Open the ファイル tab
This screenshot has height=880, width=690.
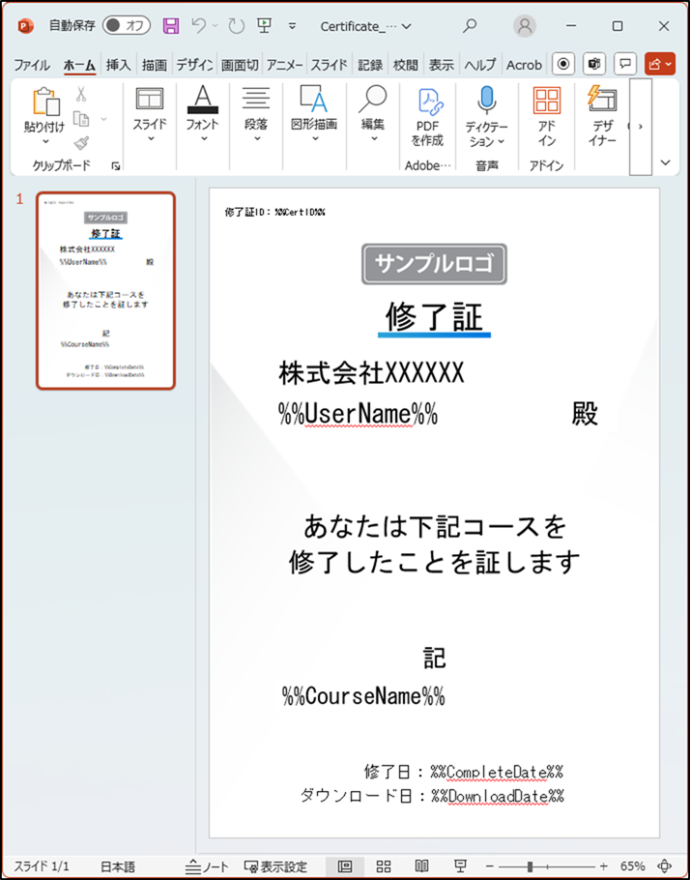click(32, 65)
